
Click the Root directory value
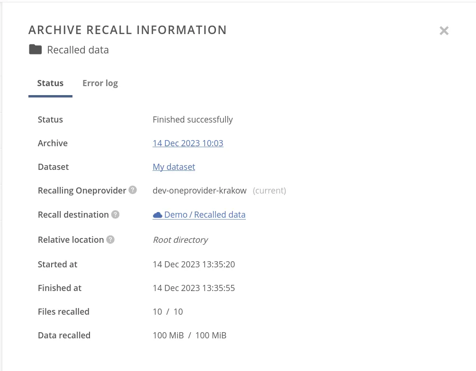pos(180,240)
